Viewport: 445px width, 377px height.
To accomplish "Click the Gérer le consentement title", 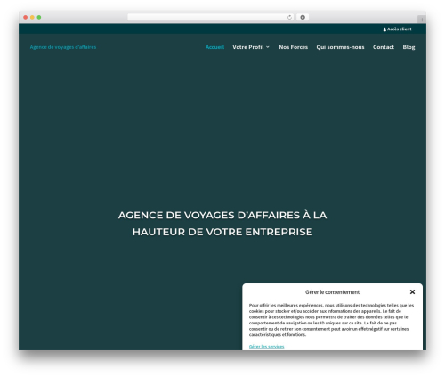I will [x=332, y=292].
